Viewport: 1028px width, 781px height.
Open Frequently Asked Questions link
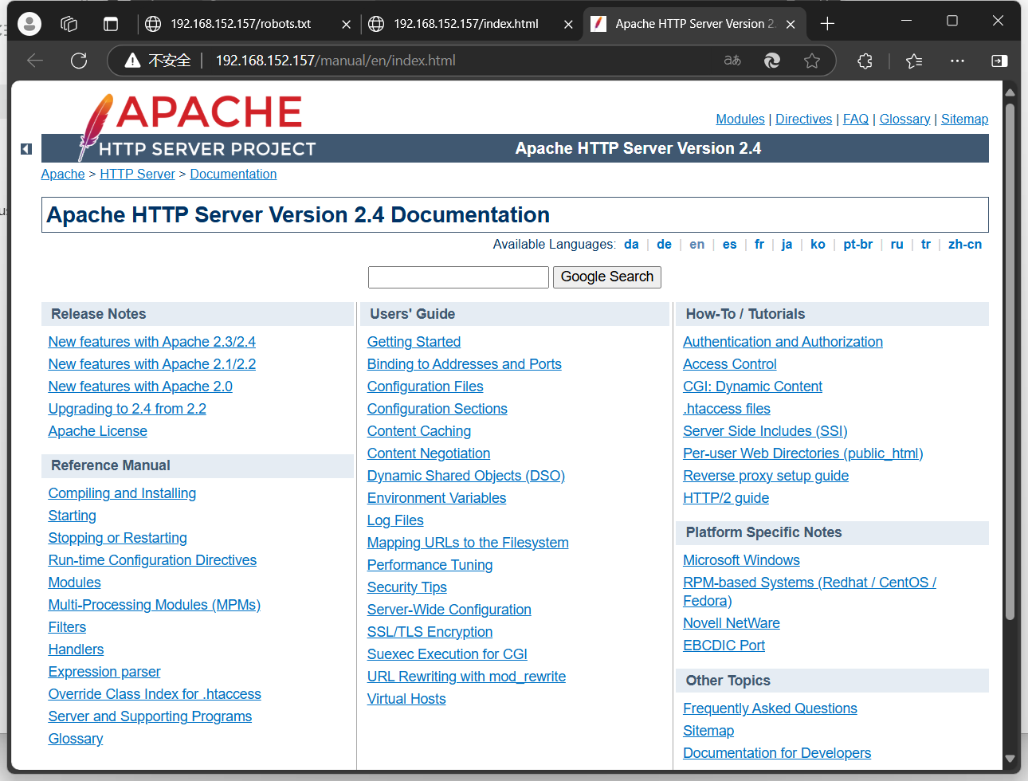point(770,708)
